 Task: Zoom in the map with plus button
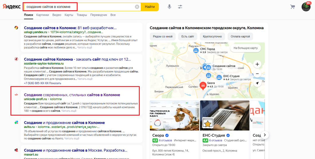pyautogui.click(x=257, y=64)
